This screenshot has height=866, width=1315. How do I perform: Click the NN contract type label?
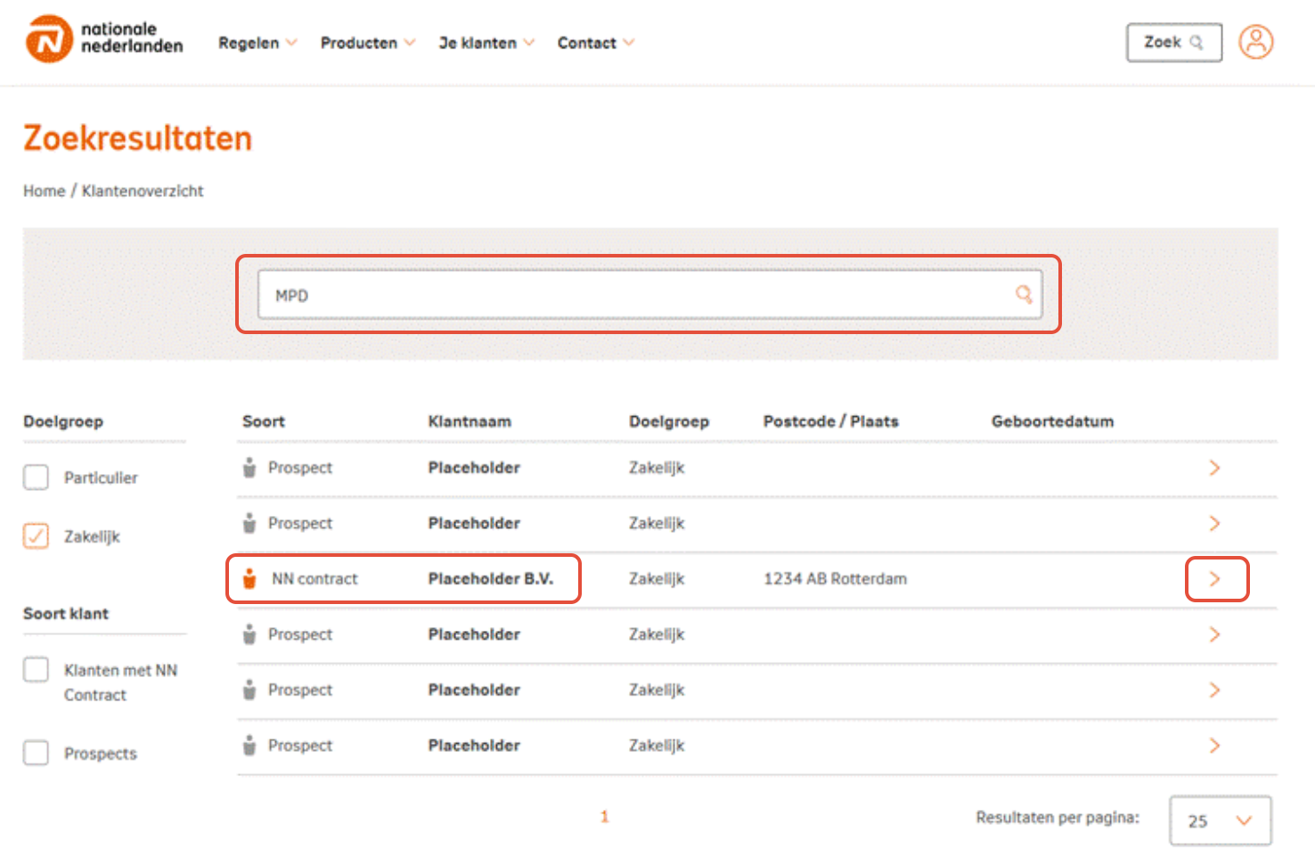(314, 579)
